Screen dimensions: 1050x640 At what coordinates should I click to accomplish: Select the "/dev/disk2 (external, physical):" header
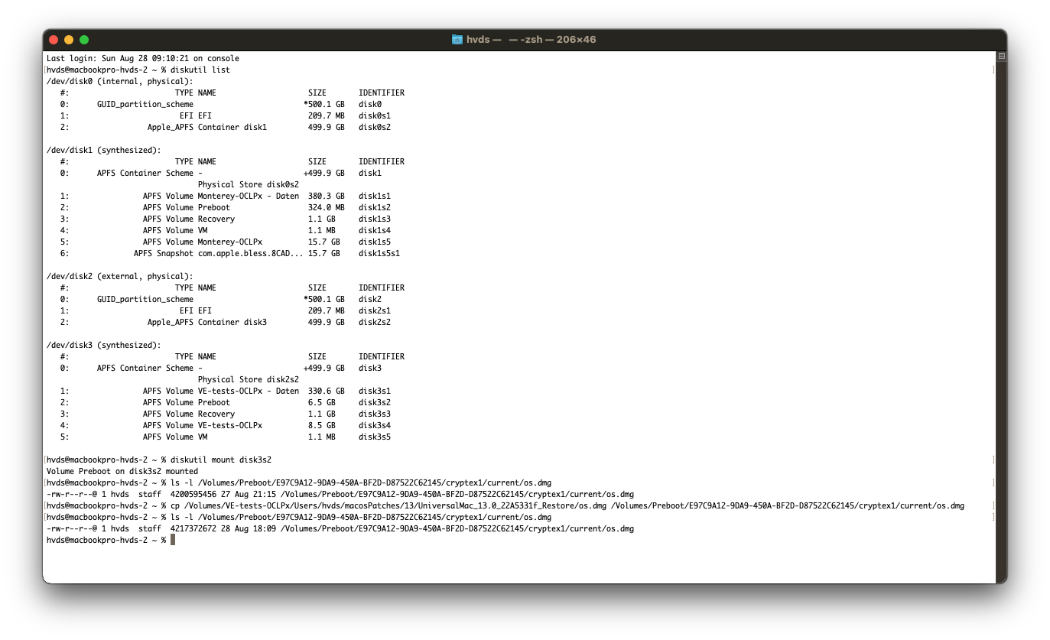point(120,276)
